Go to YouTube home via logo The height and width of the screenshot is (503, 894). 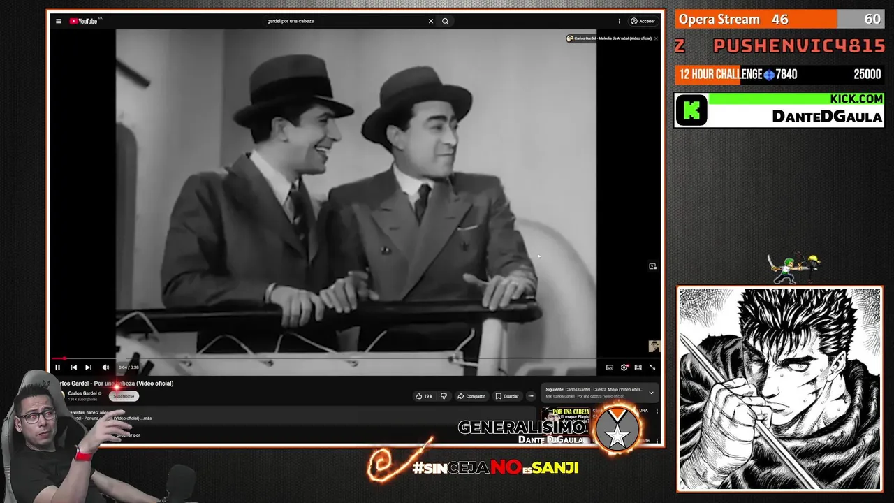(x=84, y=21)
